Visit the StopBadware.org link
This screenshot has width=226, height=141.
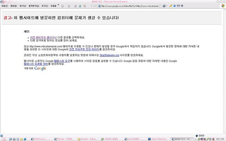pos(109,55)
